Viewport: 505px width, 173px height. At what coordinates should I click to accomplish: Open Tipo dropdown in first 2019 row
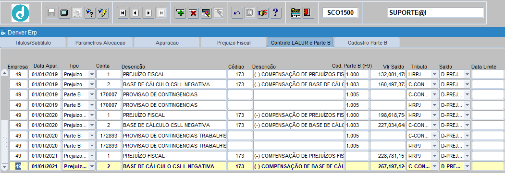pos(91,74)
